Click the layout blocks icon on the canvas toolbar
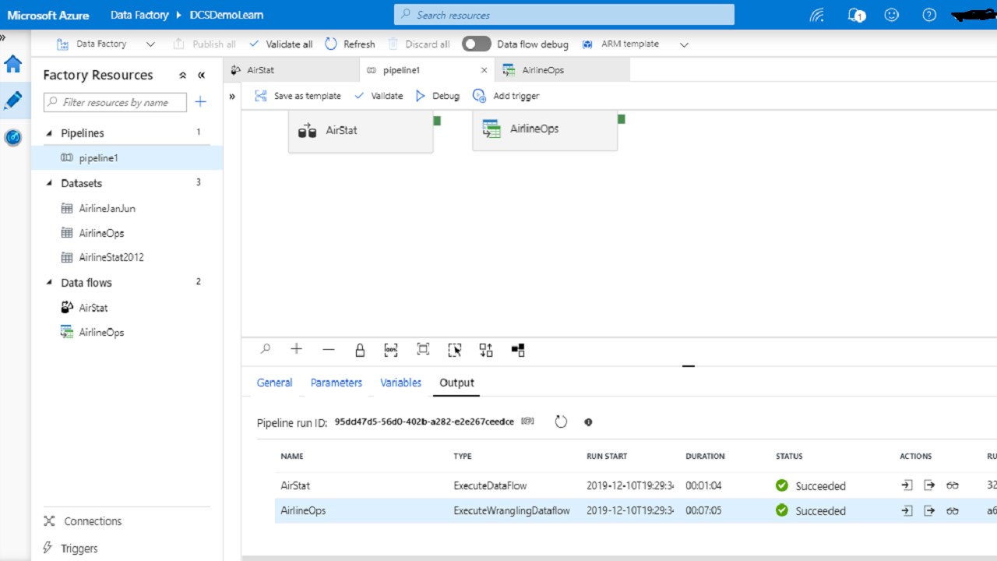The height and width of the screenshot is (561, 997). click(x=518, y=350)
